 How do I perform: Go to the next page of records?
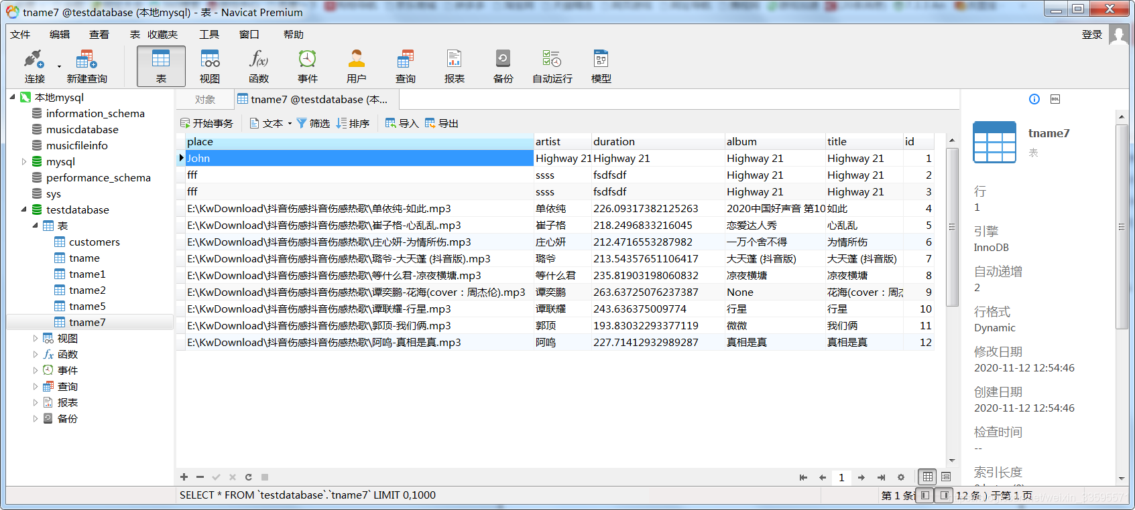(861, 477)
